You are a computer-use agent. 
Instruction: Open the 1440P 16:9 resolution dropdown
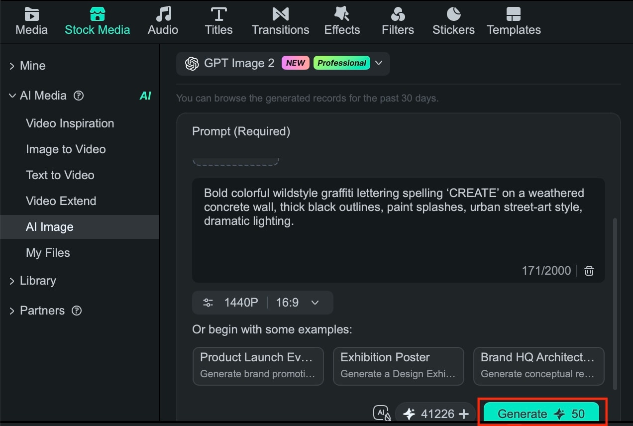(x=263, y=303)
